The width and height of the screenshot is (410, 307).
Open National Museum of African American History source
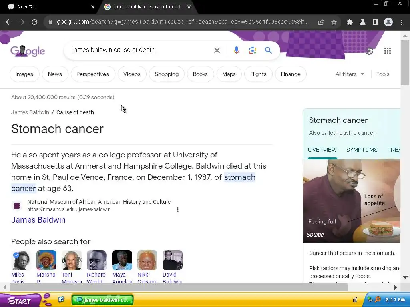tap(99, 202)
